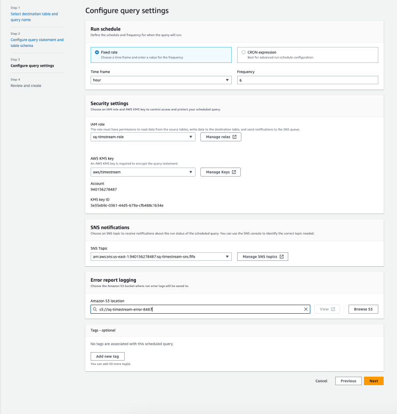Click the Frequency input field

307,80
